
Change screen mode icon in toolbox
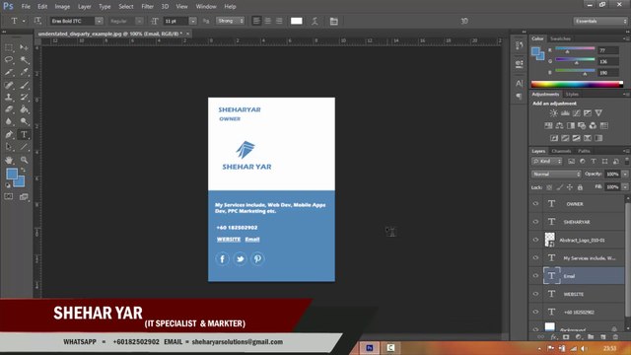pos(24,196)
